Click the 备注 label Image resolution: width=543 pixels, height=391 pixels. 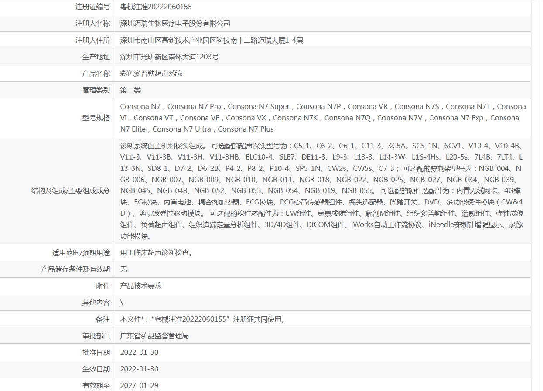[x=103, y=319]
